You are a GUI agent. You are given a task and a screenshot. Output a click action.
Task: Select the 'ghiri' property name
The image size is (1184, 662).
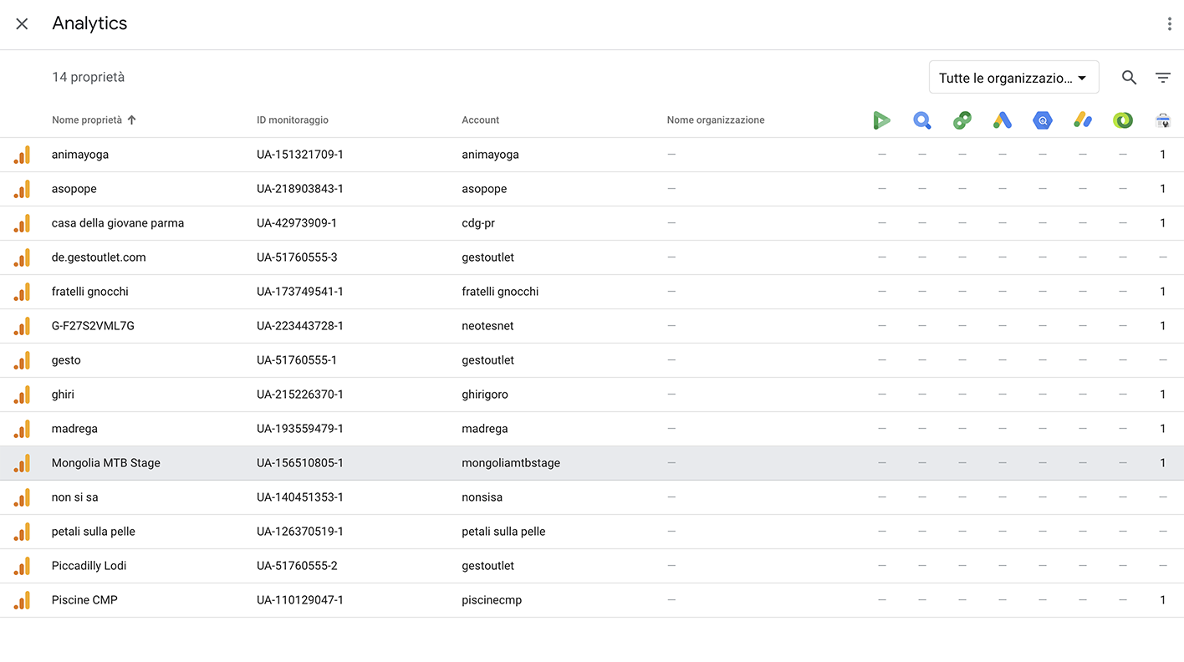[x=63, y=395]
